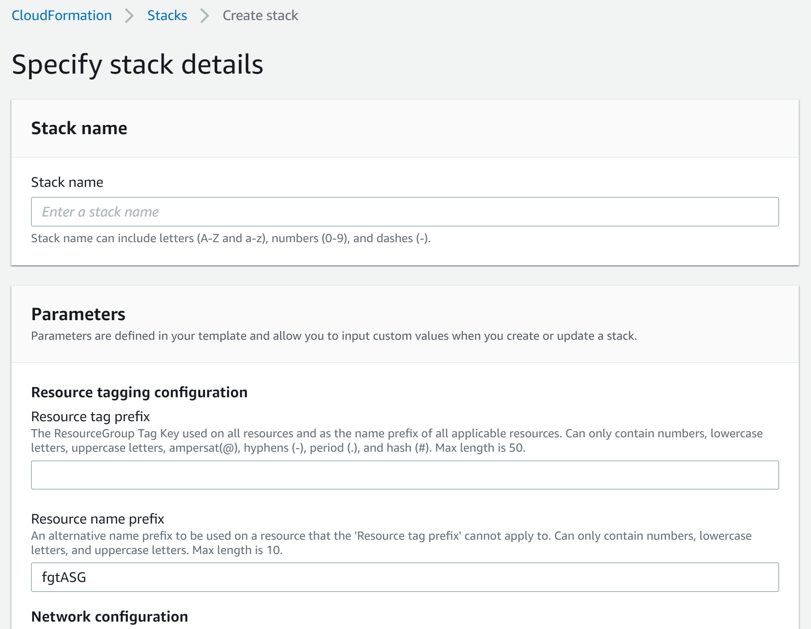
Task: Click the Specify stack details page title
Action: coord(138,65)
